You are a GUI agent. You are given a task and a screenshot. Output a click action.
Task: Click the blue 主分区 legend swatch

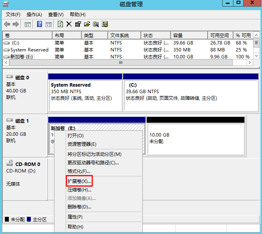click(x=29, y=219)
